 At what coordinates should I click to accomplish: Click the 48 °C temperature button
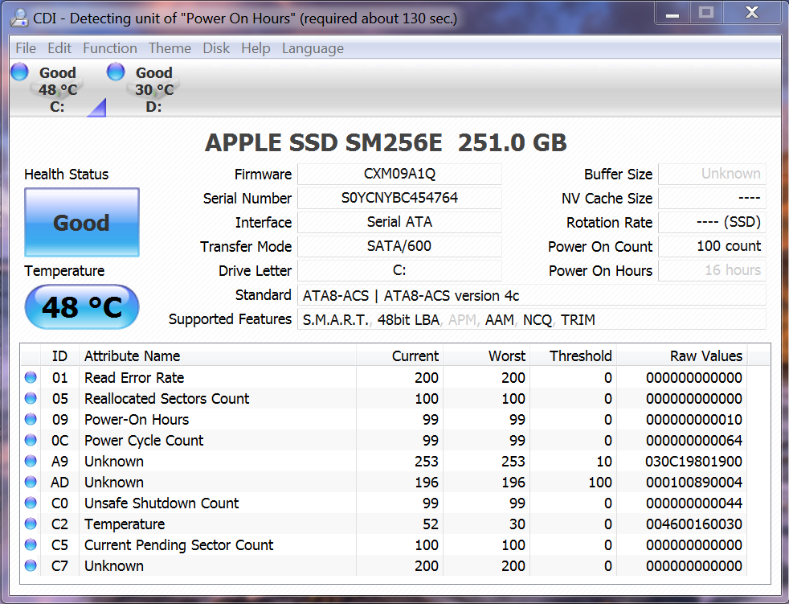(81, 307)
